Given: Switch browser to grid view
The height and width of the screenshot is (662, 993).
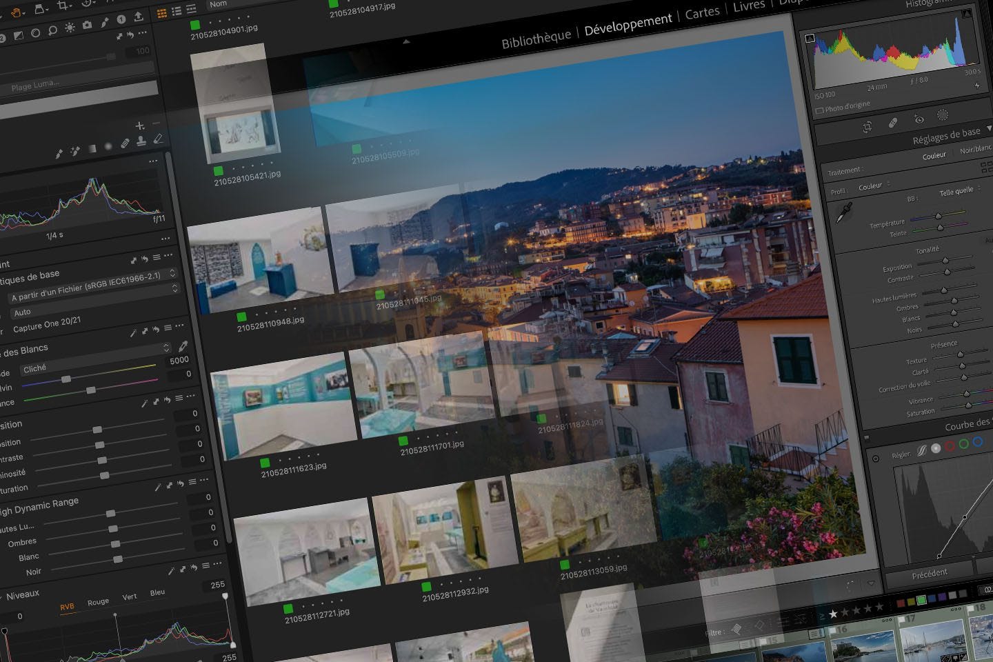Looking at the screenshot, I should pyautogui.click(x=162, y=13).
